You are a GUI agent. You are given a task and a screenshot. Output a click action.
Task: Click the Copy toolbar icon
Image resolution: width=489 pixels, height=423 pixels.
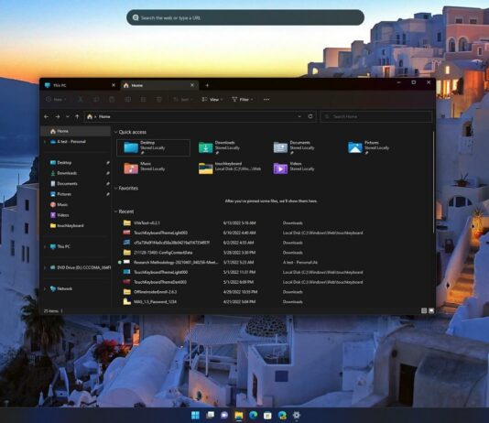(96, 100)
